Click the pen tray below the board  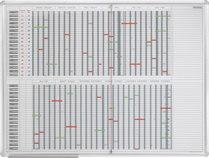click(x=43, y=156)
